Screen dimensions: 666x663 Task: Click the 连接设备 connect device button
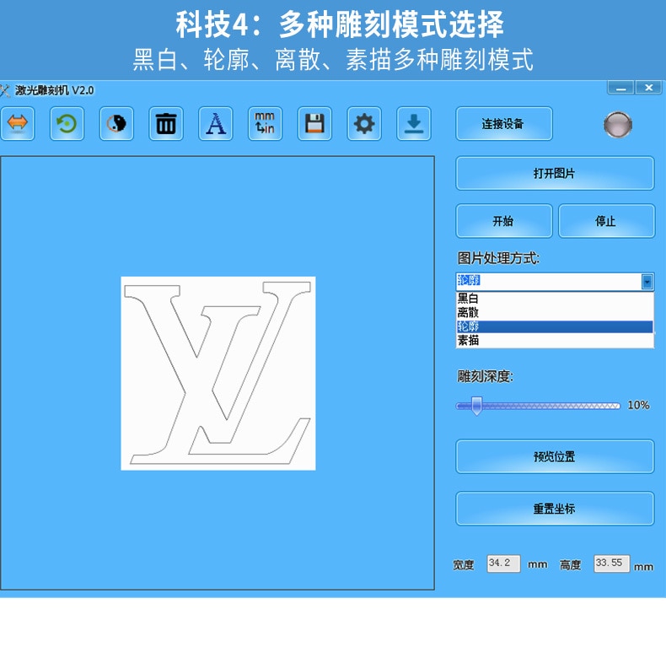coord(504,124)
